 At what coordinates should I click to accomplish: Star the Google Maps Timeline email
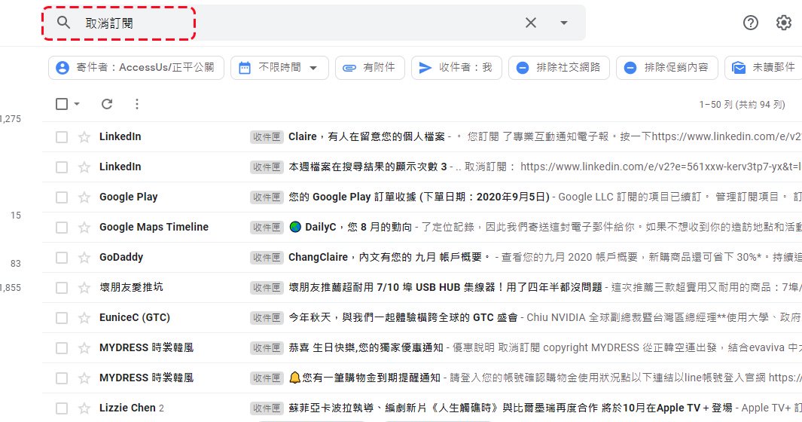[84, 228]
